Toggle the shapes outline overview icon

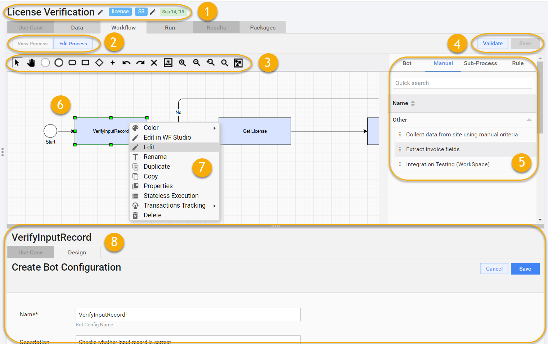[238, 63]
